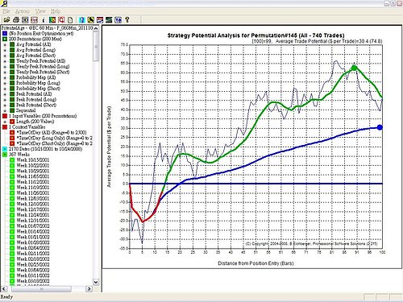Click the blue endpoint marker on chart

tap(380, 127)
